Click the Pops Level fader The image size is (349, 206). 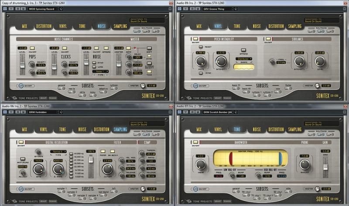(22, 64)
